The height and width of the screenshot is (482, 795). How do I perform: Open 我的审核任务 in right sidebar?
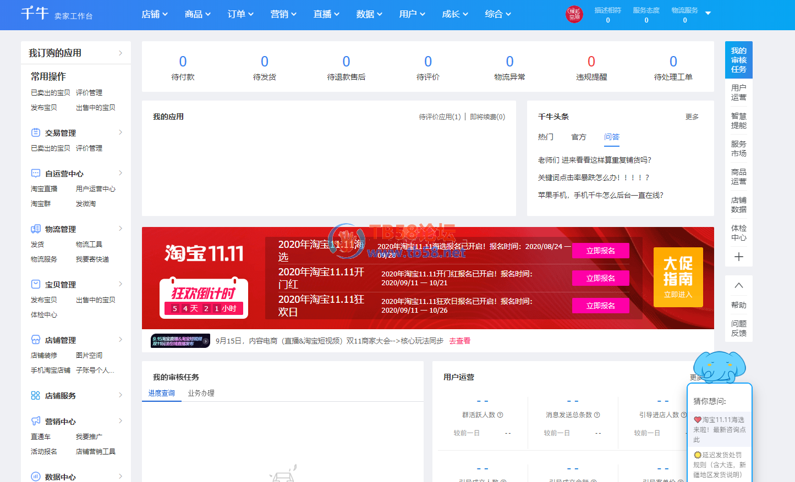click(x=739, y=60)
